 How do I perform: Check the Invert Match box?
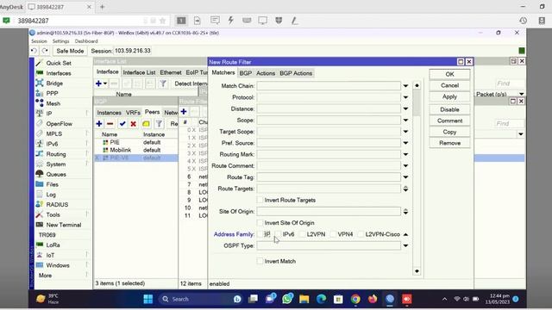click(260, 261)
